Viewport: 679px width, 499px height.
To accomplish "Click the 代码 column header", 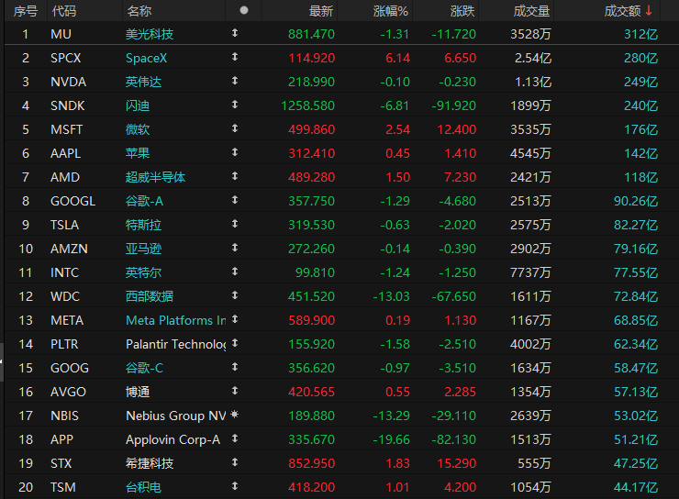I will [64, 11].
